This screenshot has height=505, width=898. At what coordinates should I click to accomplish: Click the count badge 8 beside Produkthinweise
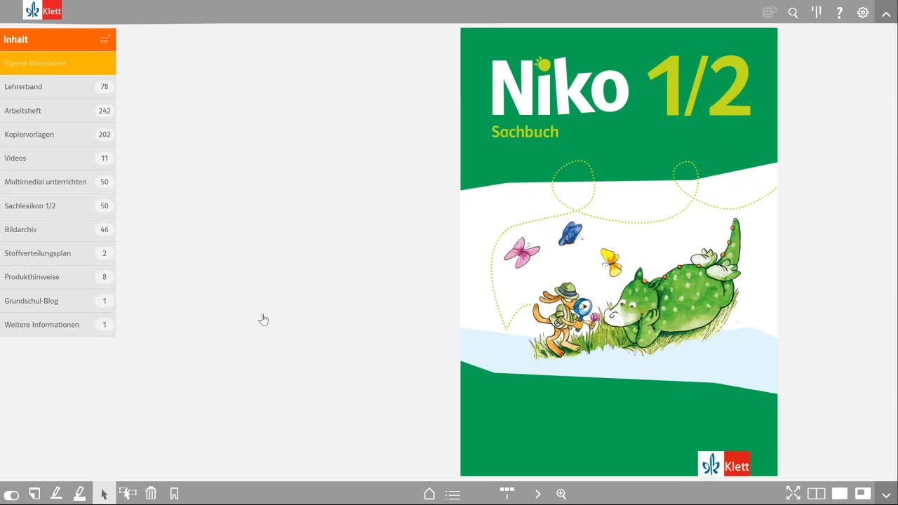105,277
